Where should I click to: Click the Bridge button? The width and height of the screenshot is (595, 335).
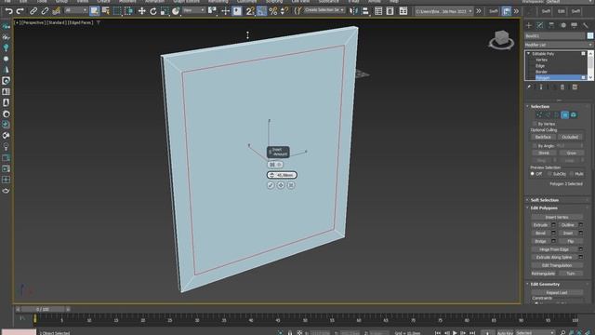pos(541,241)
